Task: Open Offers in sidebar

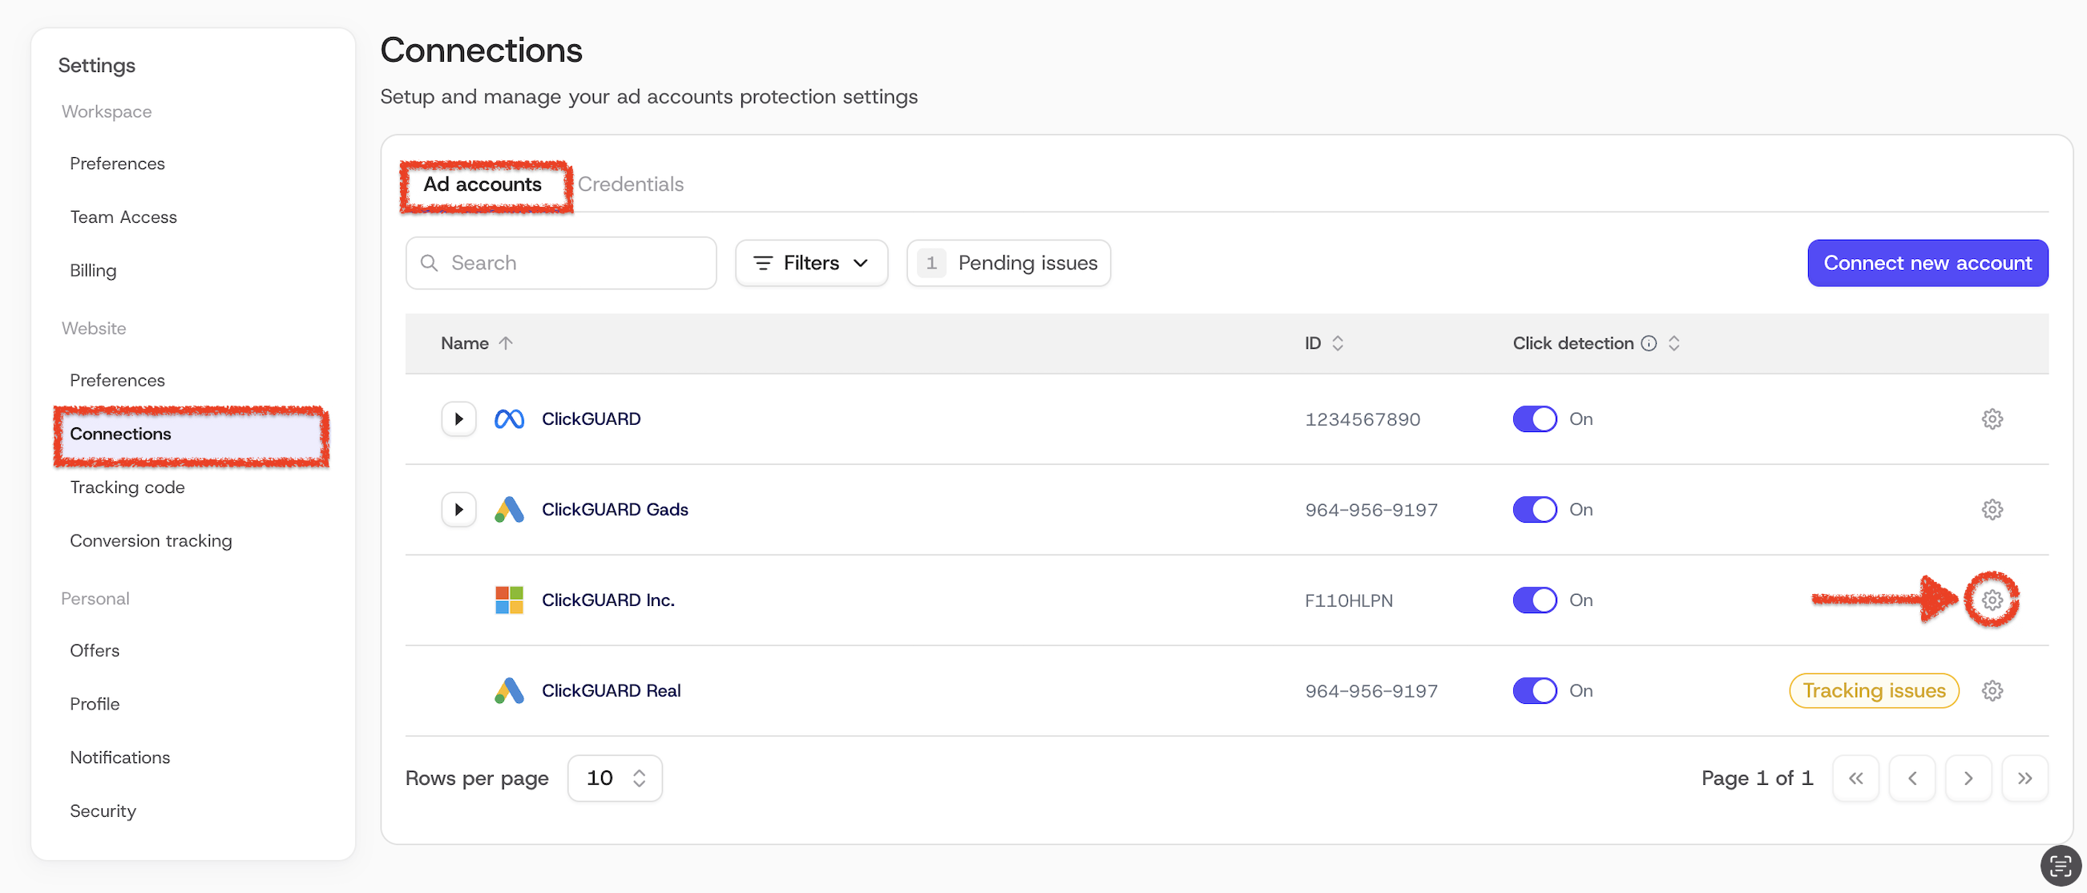Action: click(94, 651)
